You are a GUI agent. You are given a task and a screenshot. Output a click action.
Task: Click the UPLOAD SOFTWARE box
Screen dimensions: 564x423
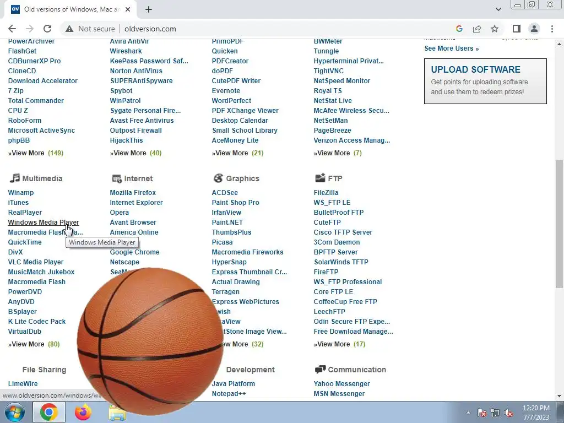(485, 82)
